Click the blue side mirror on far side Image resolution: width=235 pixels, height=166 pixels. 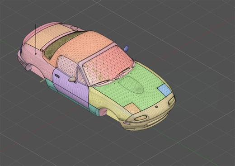(x=126, y=48)
